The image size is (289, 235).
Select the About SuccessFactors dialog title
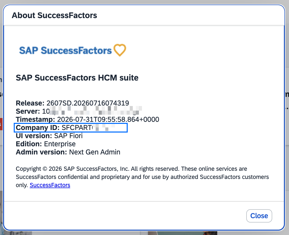[54, 15]
